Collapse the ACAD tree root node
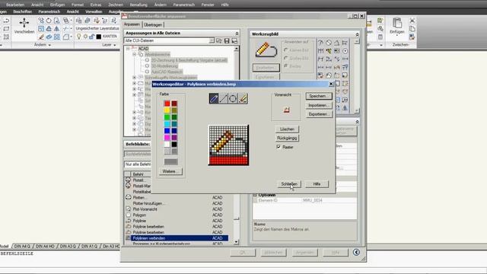487x274 pixels. click(128, 49)
